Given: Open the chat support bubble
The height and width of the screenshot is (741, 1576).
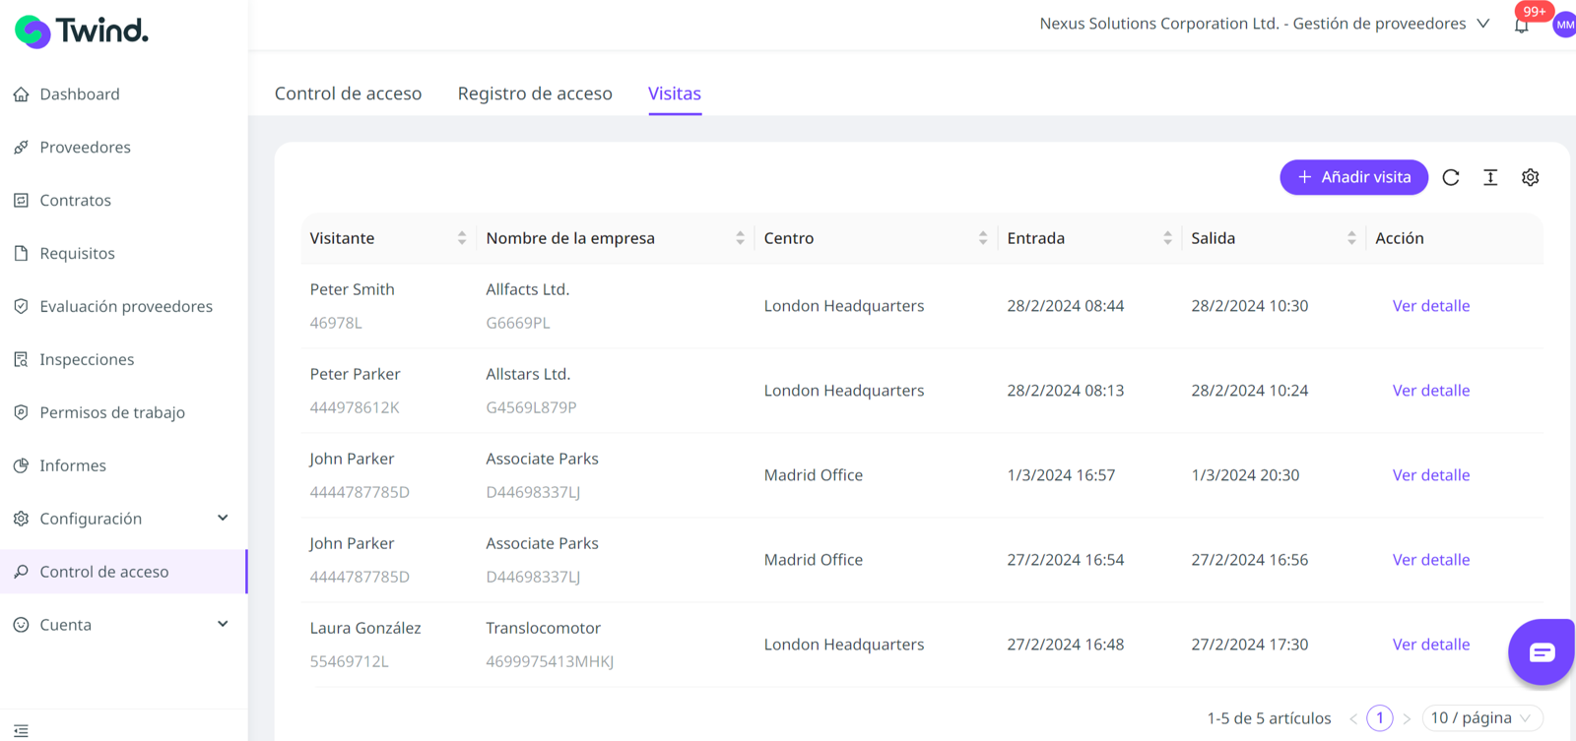Looking at the screenshot, I should pyautogui.click(x=1542, y=651).
